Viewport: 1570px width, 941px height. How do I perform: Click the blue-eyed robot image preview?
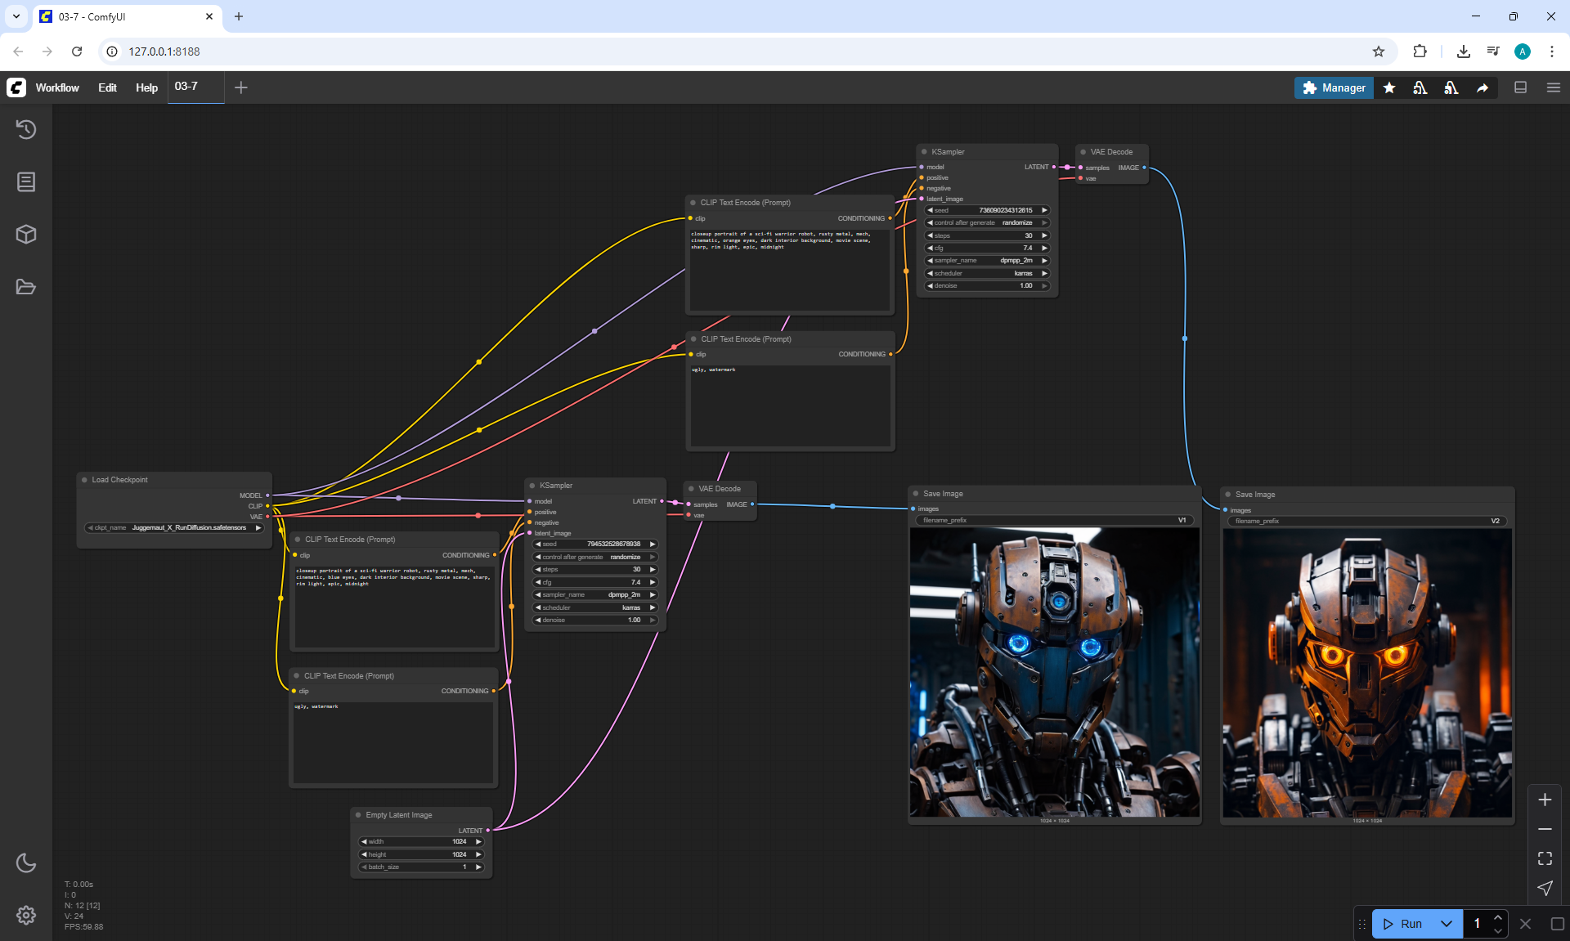(x=1055, y=672)
